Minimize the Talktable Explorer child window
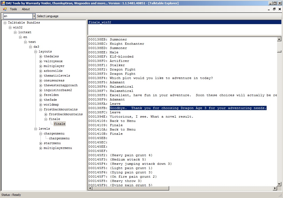Viewport: 283px width, 198px height. [x=269, y=9]
